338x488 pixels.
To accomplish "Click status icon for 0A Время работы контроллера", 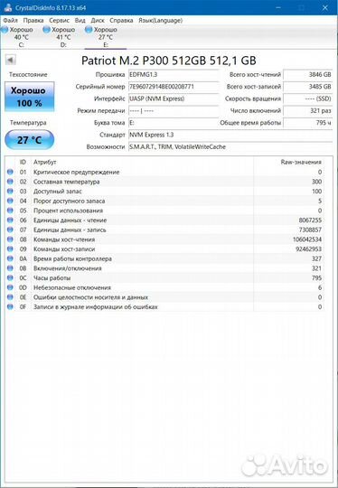I will point(10,258).
